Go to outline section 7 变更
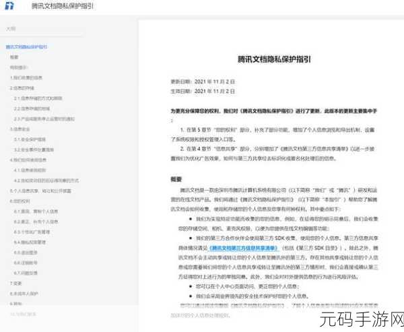The image size is (404, 332). (15, 284)
